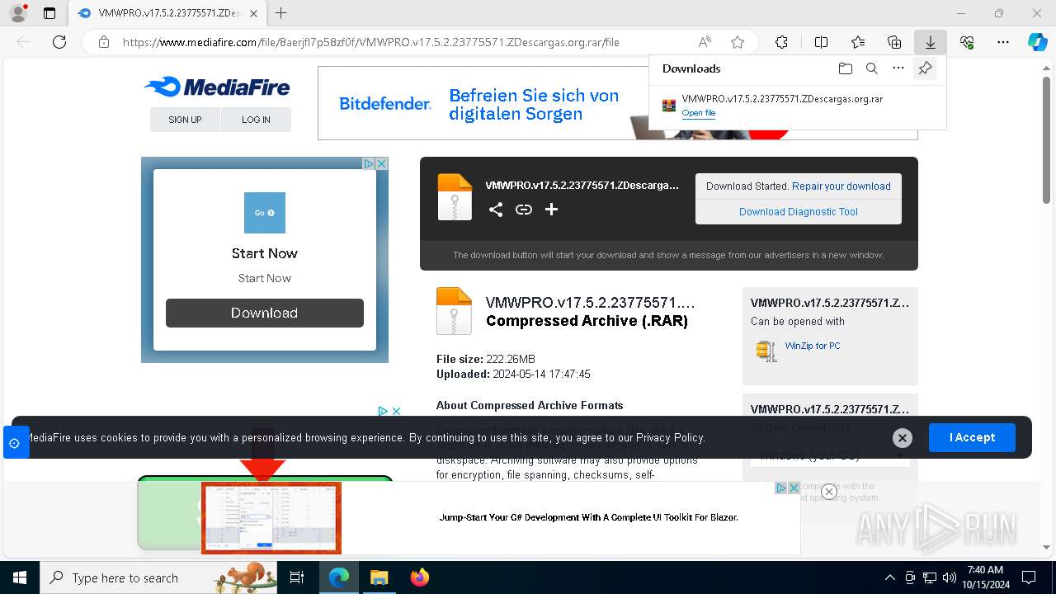This screenshot has width=1056, height=594.
Task: Open downloads folder icon in Downloads panel
Action: coord(845,68)
